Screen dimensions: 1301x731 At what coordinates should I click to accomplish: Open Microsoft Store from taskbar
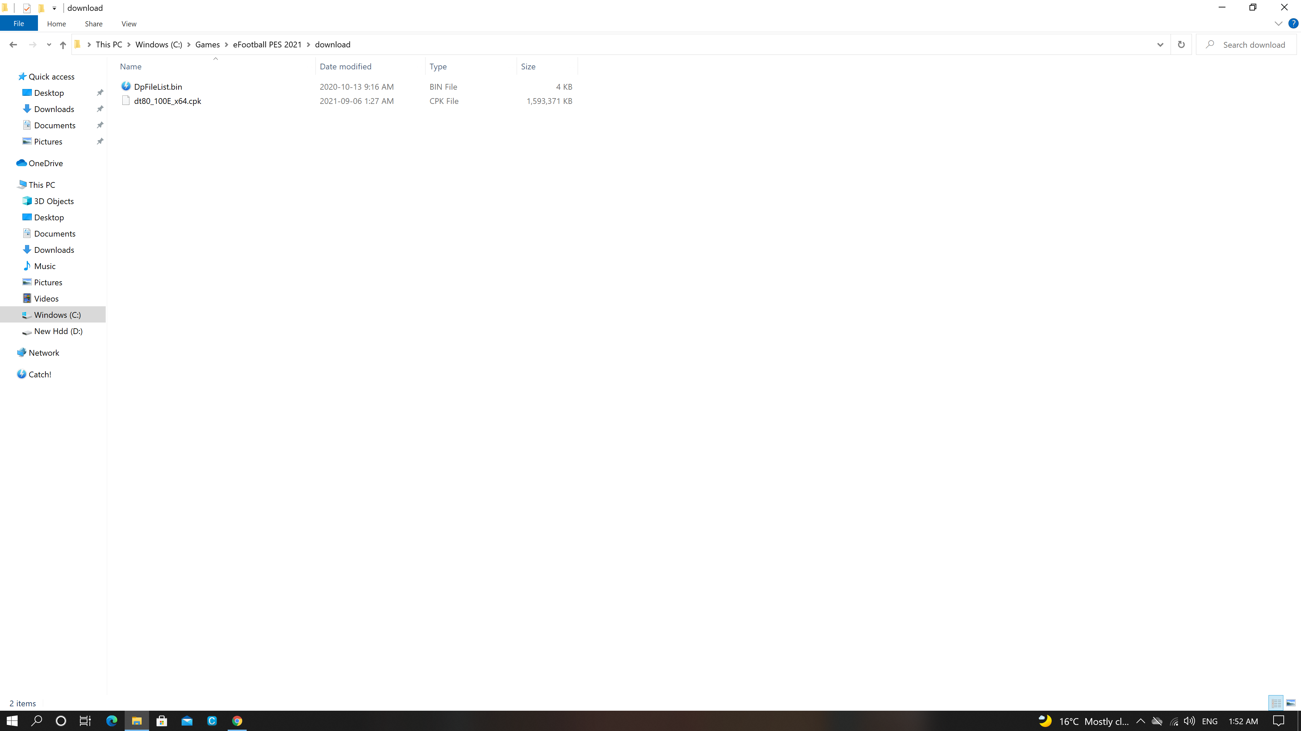pos(162,721)
